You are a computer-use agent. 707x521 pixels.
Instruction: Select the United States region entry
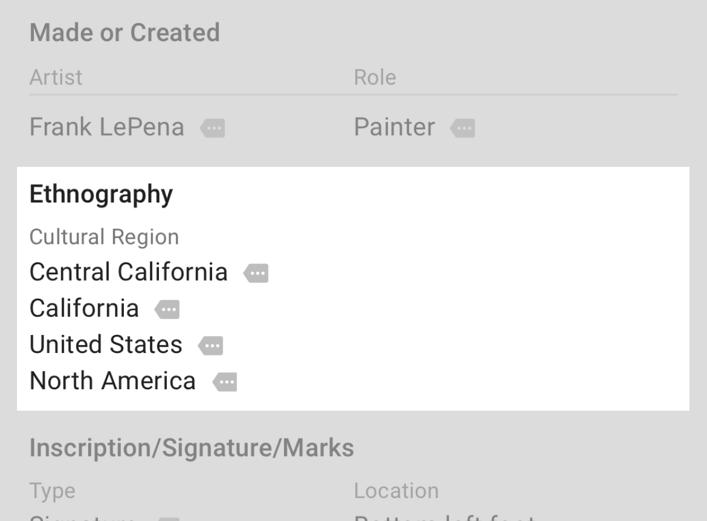tap(105, 344)
